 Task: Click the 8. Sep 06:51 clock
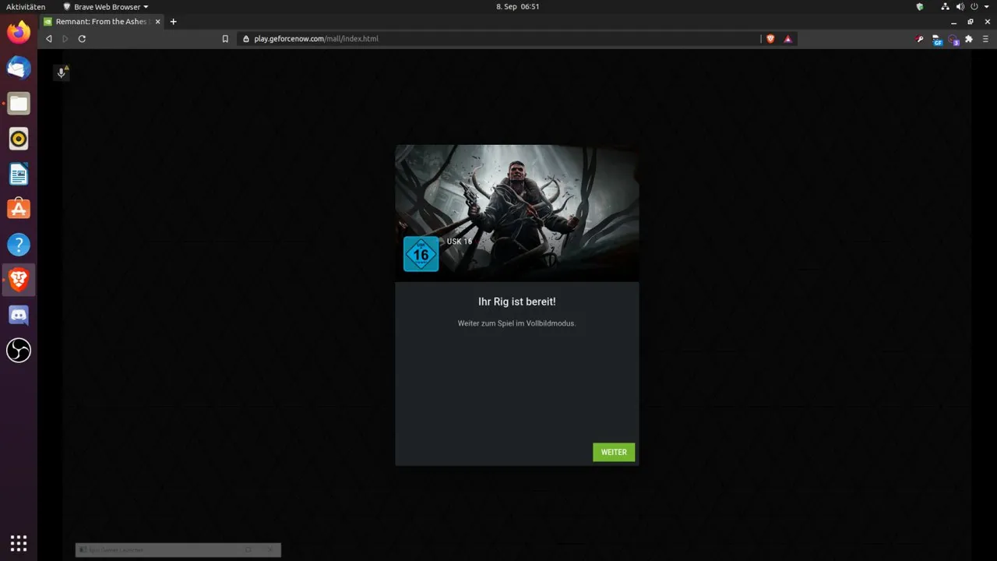[518, 6]
